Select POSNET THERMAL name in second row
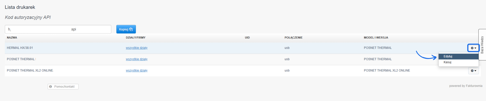The width and height of the screenshot is (486, 101). (21, 59)
